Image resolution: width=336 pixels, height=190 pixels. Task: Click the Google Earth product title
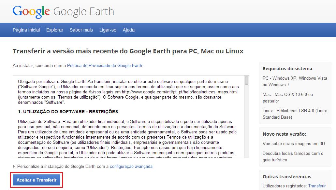click(83, 11)
